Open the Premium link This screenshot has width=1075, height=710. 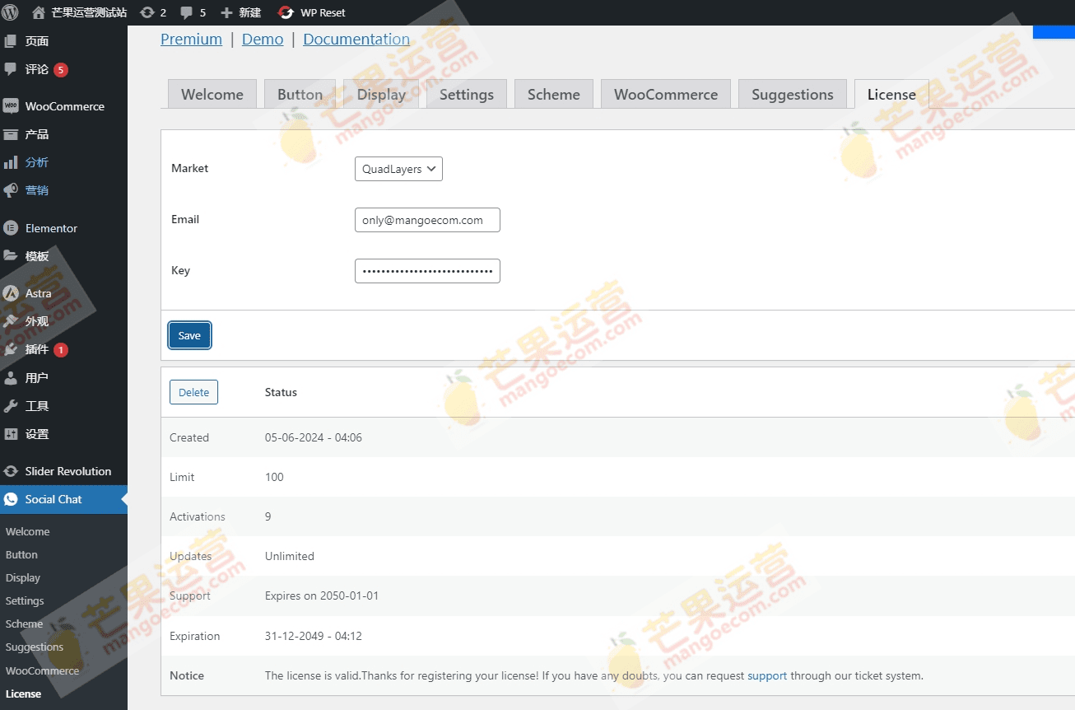191,39
